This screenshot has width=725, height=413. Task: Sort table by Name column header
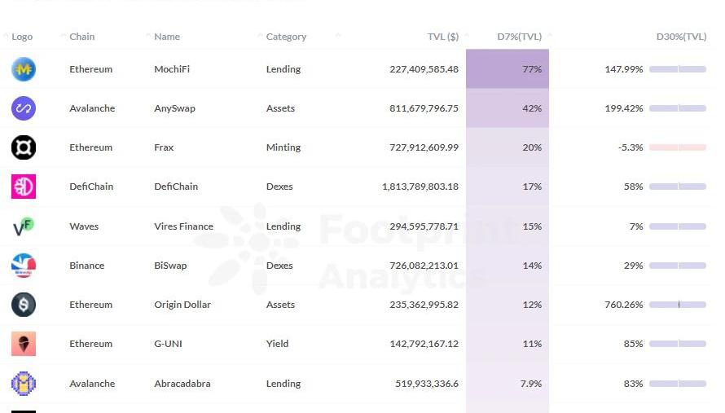[x=167, y=37]
